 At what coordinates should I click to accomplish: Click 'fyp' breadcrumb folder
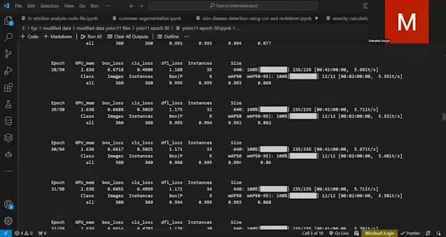pos(34,28)
